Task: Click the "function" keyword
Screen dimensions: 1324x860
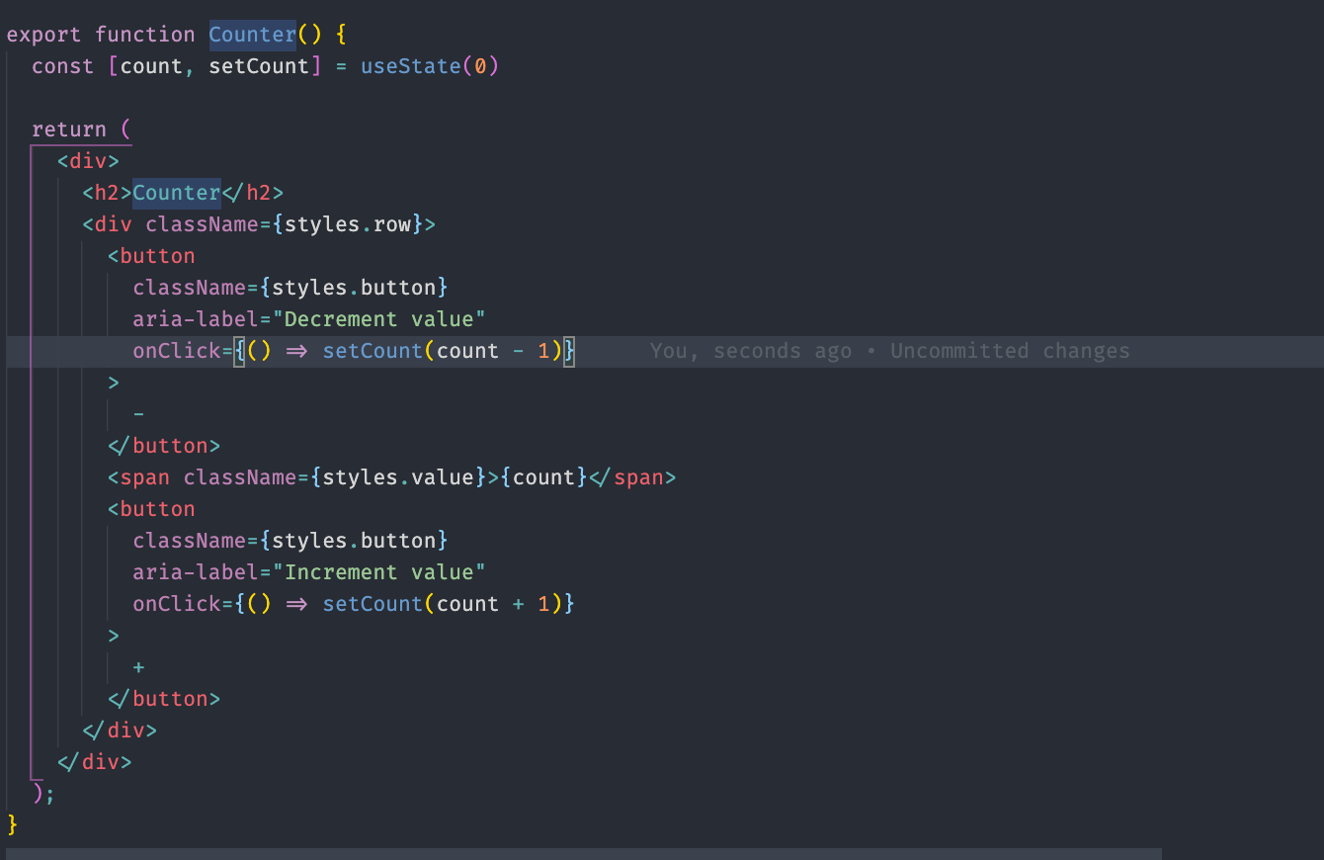Action: (145, 35)
